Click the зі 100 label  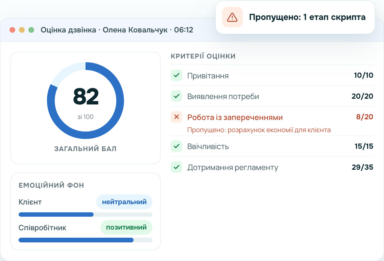86,117
